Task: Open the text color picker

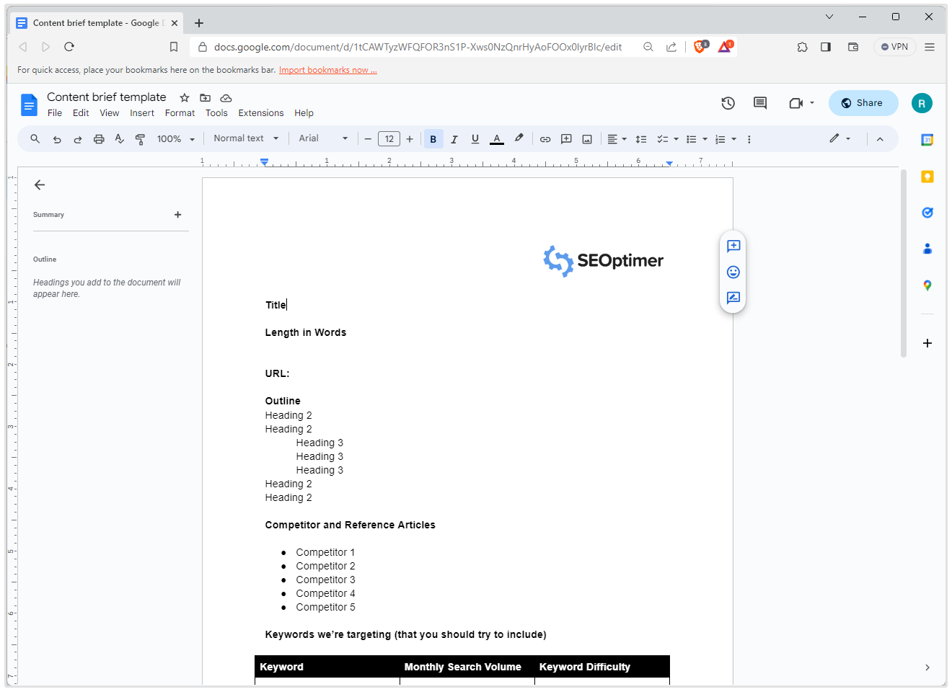Action: (496, 138)
